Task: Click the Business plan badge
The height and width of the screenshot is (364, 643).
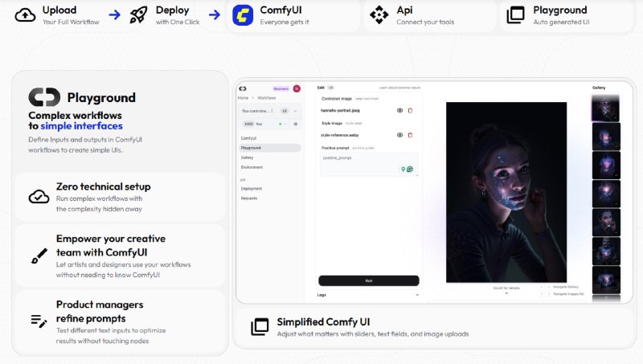Action: [281, 88]
